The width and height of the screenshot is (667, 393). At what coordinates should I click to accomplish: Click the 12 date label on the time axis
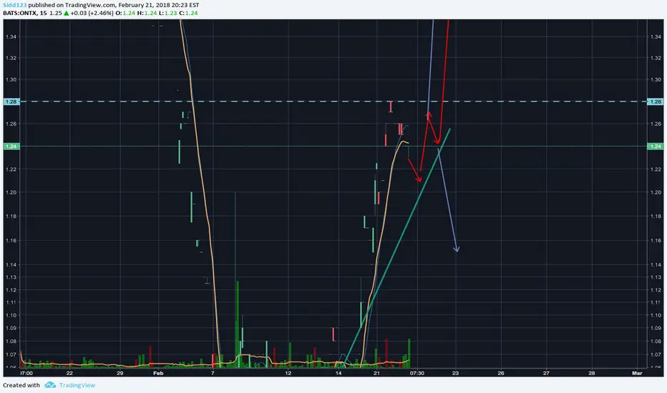point(288,373)
